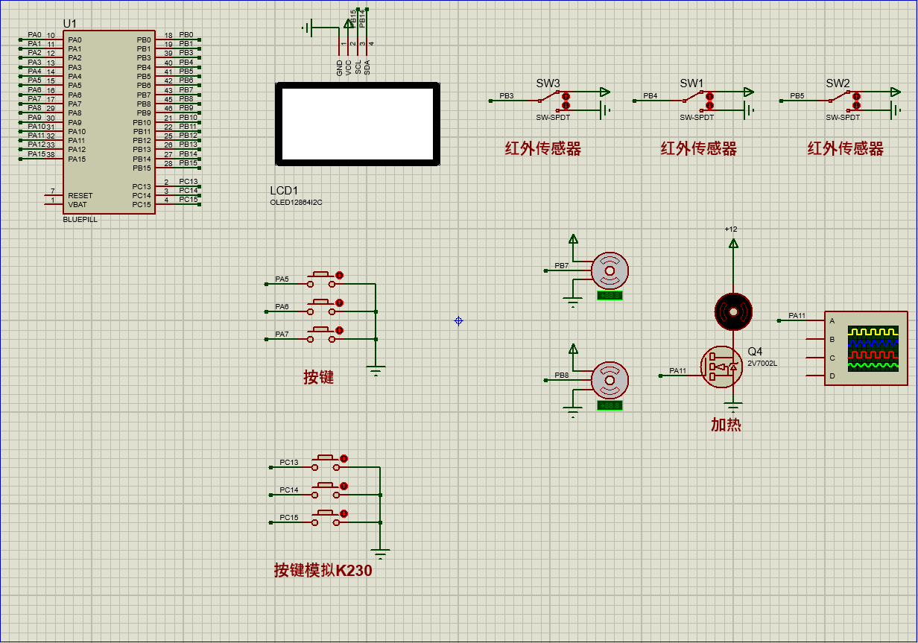Click the blue origin marker crosshair

click(458, 320)
